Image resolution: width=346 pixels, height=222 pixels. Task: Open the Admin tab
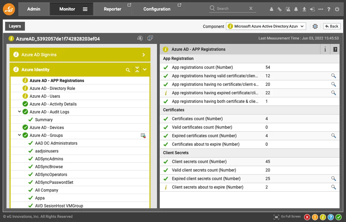33,9
